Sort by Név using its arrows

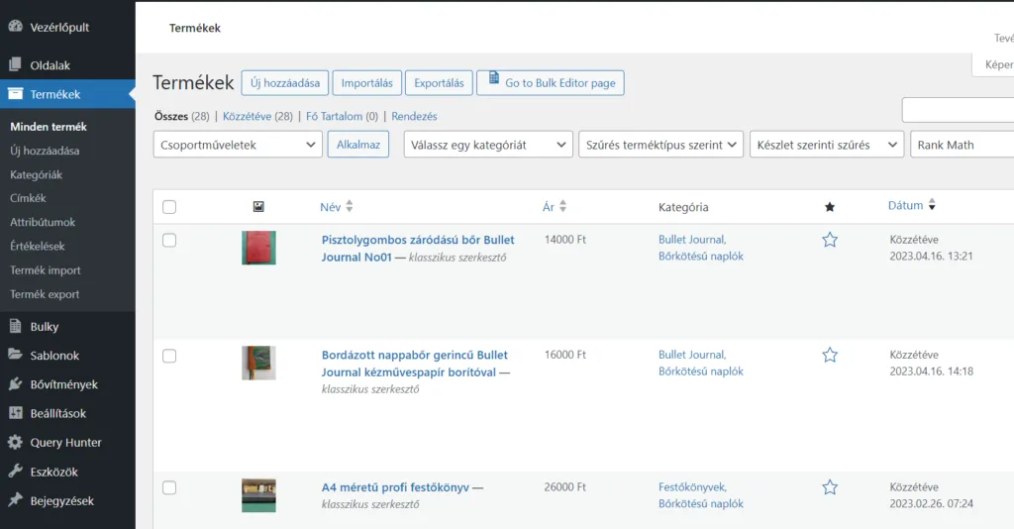350,206
